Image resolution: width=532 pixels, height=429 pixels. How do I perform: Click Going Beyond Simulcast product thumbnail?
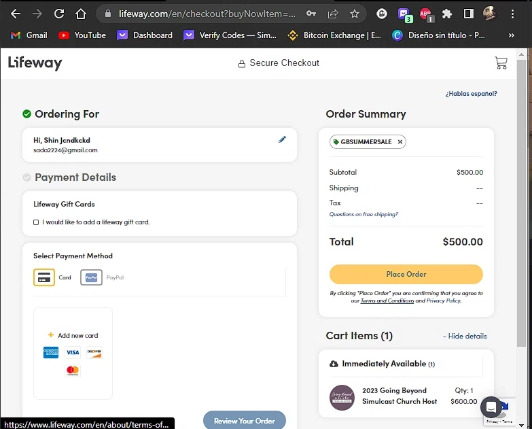(x=342, y=398)
